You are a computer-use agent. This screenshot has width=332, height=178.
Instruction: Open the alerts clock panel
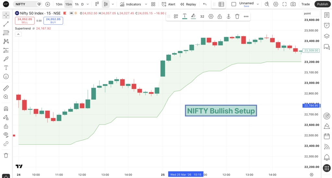click(x=327, y=25)
